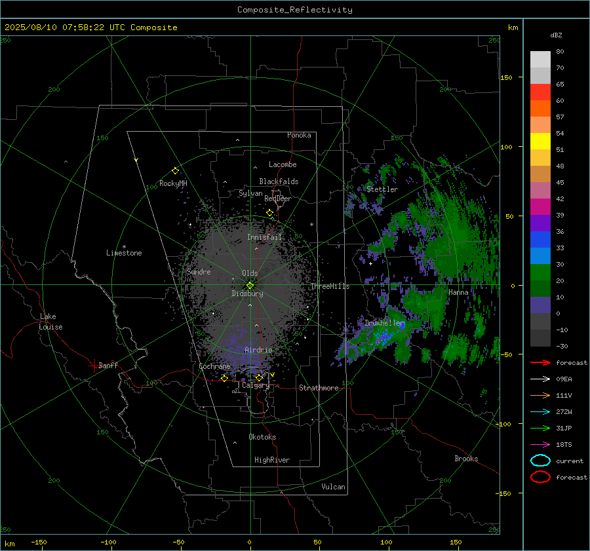Select the yellow radar-center diamond at Olds
Viewport: 590px width, 551px height.
click(250, 285)
